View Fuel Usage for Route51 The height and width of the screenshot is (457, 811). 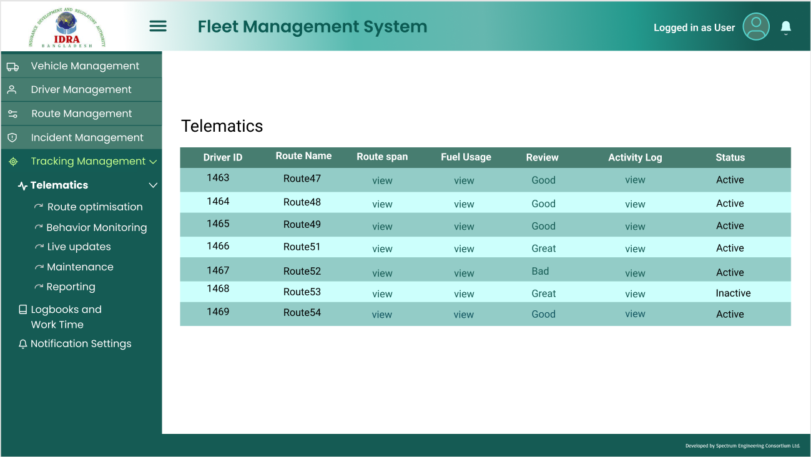pyautogui.click(x=464, y=248)
